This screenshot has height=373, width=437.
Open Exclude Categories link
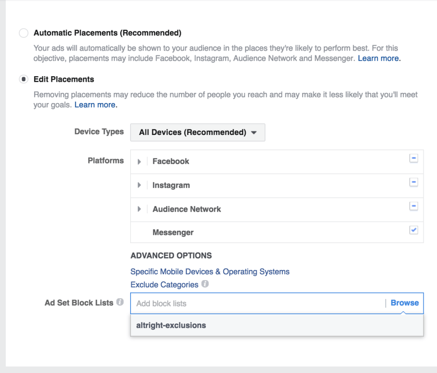pyautogui.click(x=164, y=285)
